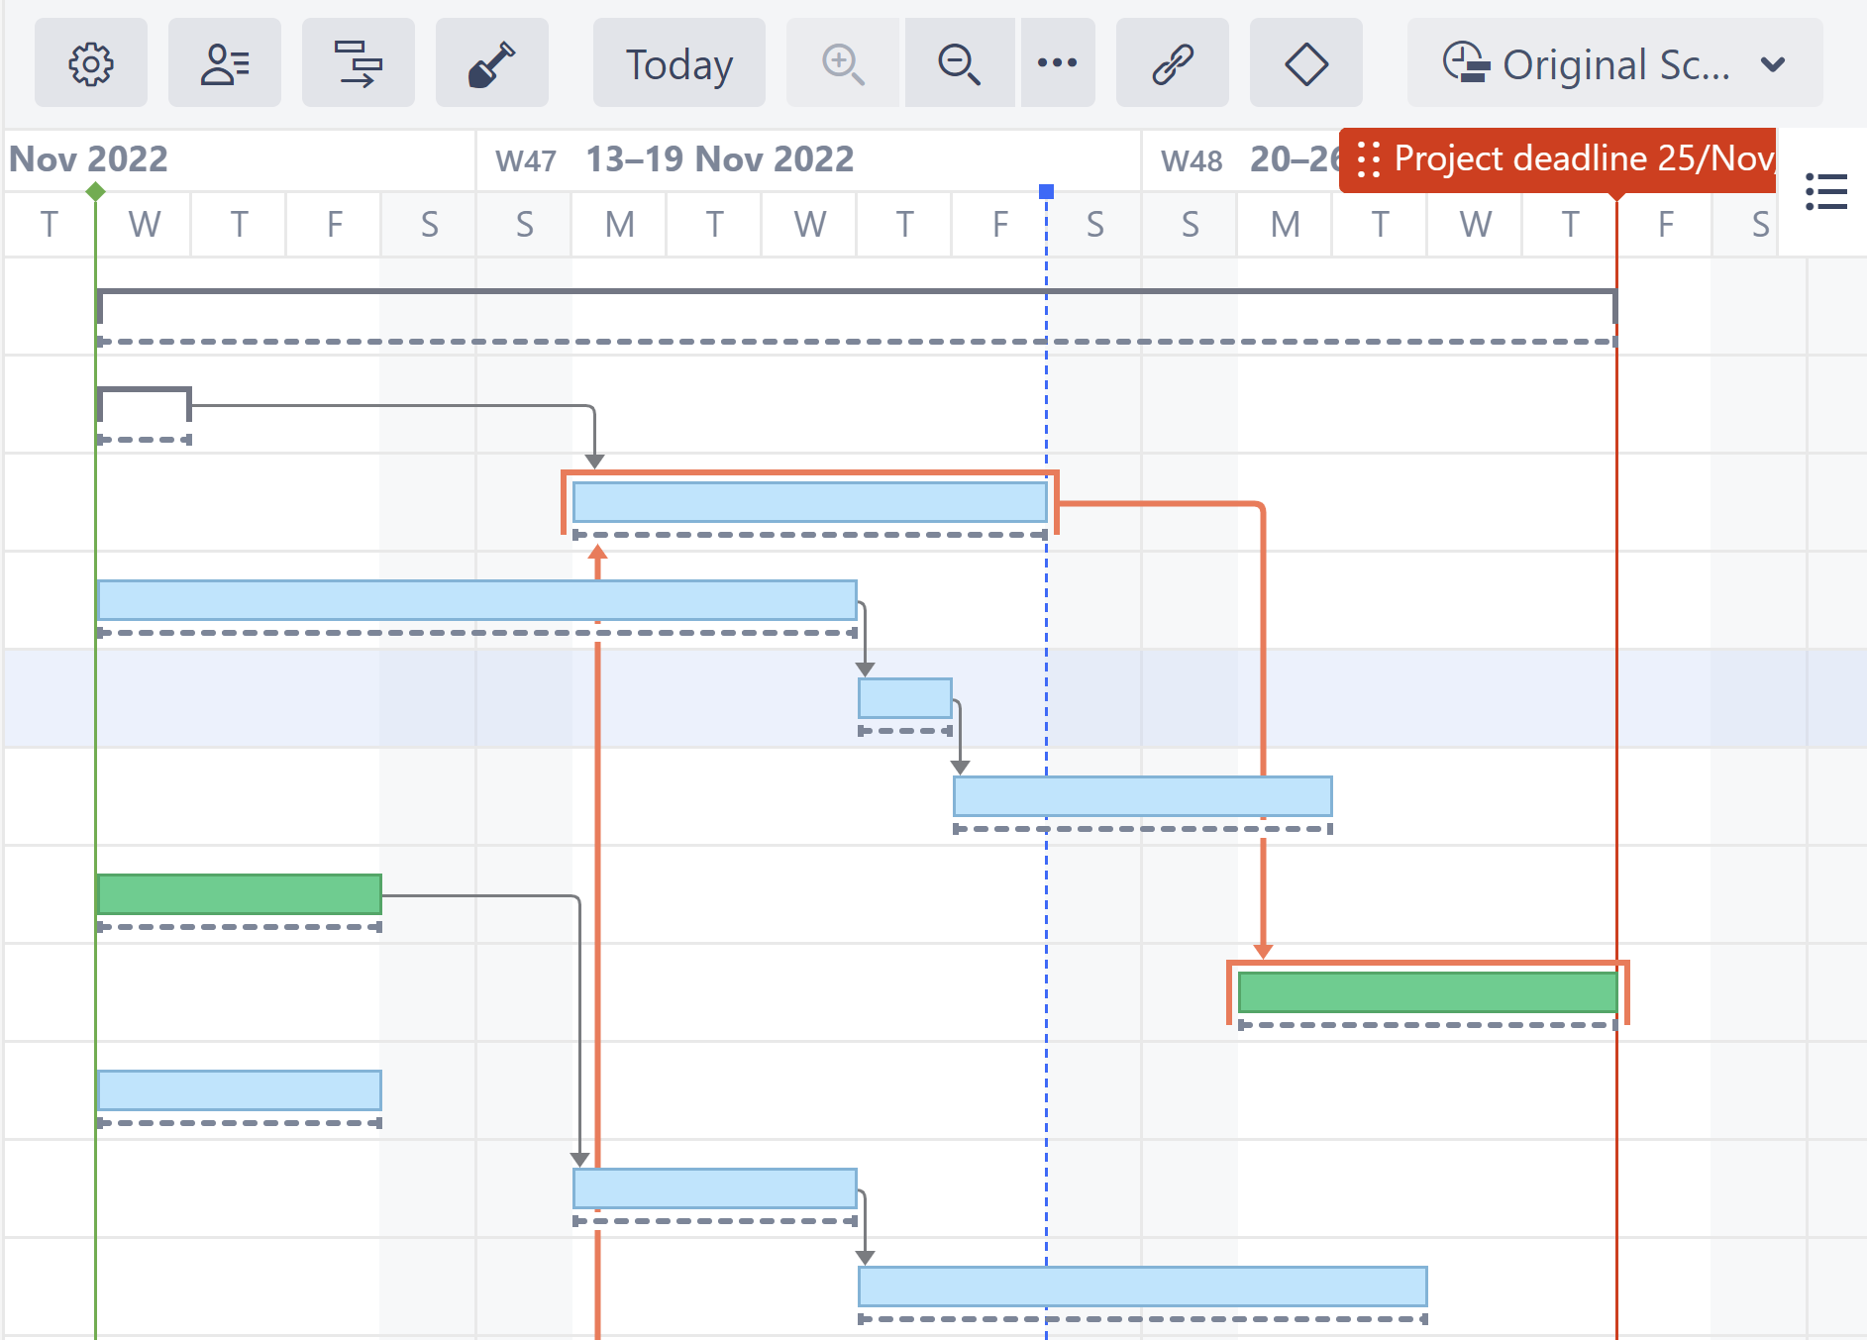Open the more options ellipsis menu
Screen dimensions: 1867x1340
click(1058, 63)
